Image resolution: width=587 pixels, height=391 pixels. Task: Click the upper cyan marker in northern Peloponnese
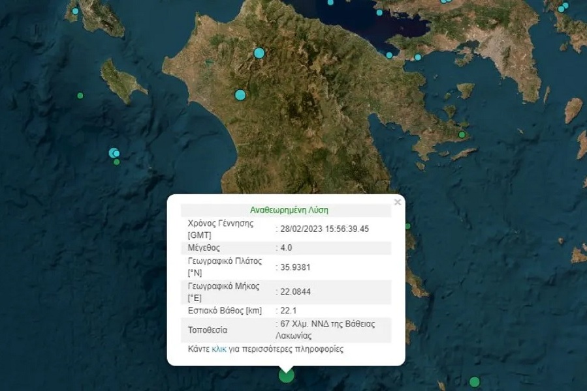259,53
